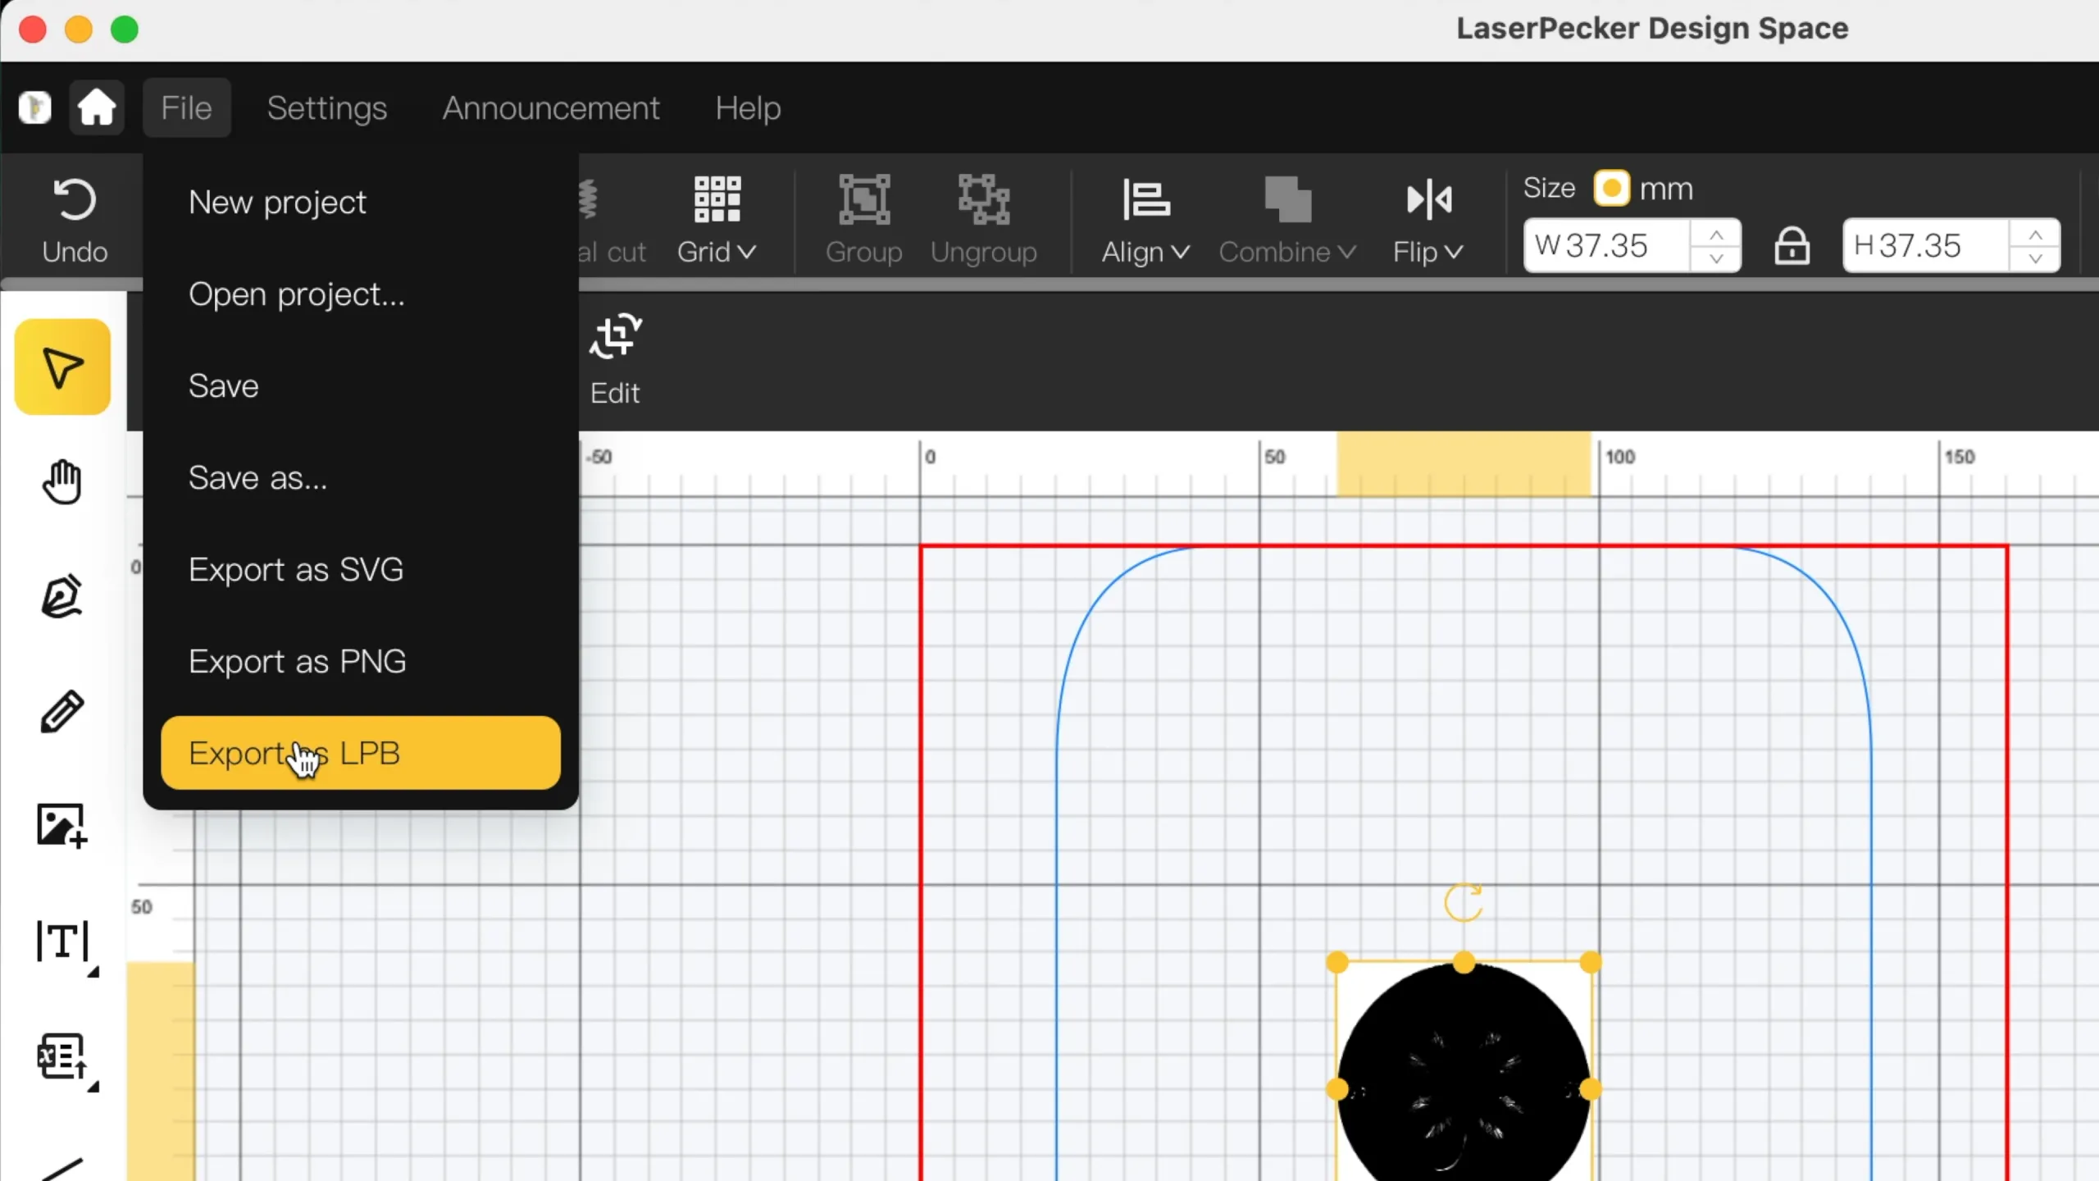Select the pen path tool
Viewport: 2099px width, 1181px height.
[x=62, y=596]
